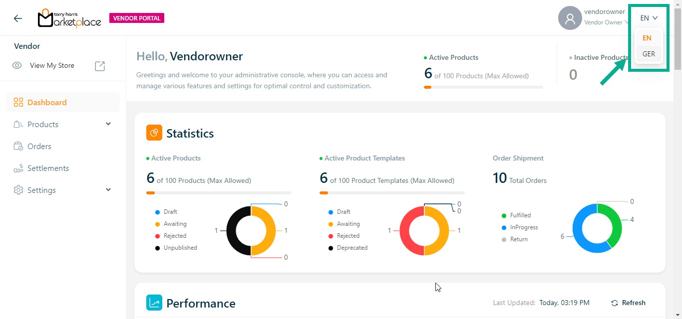682x319 pixels.
Task: Expand the Settings sidebar submenu
Action: [x=108, y=190]
